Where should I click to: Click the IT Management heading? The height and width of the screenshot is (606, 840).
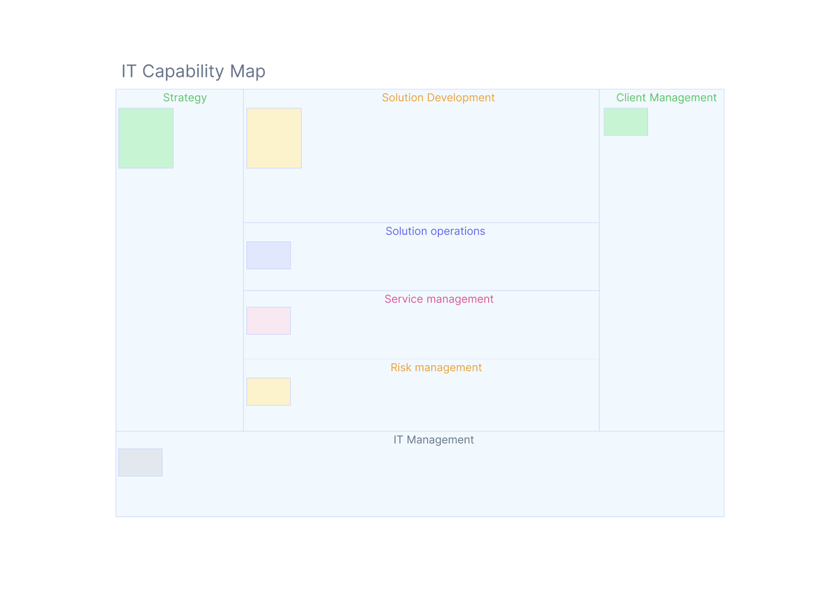point(434,440)
